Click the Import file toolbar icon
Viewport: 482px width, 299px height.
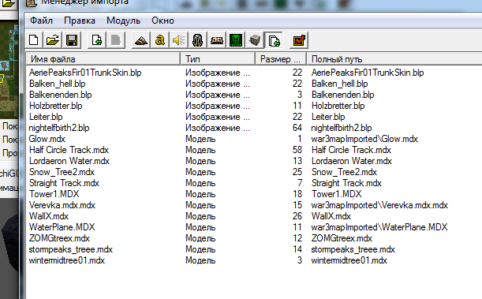tap(97, 40)
